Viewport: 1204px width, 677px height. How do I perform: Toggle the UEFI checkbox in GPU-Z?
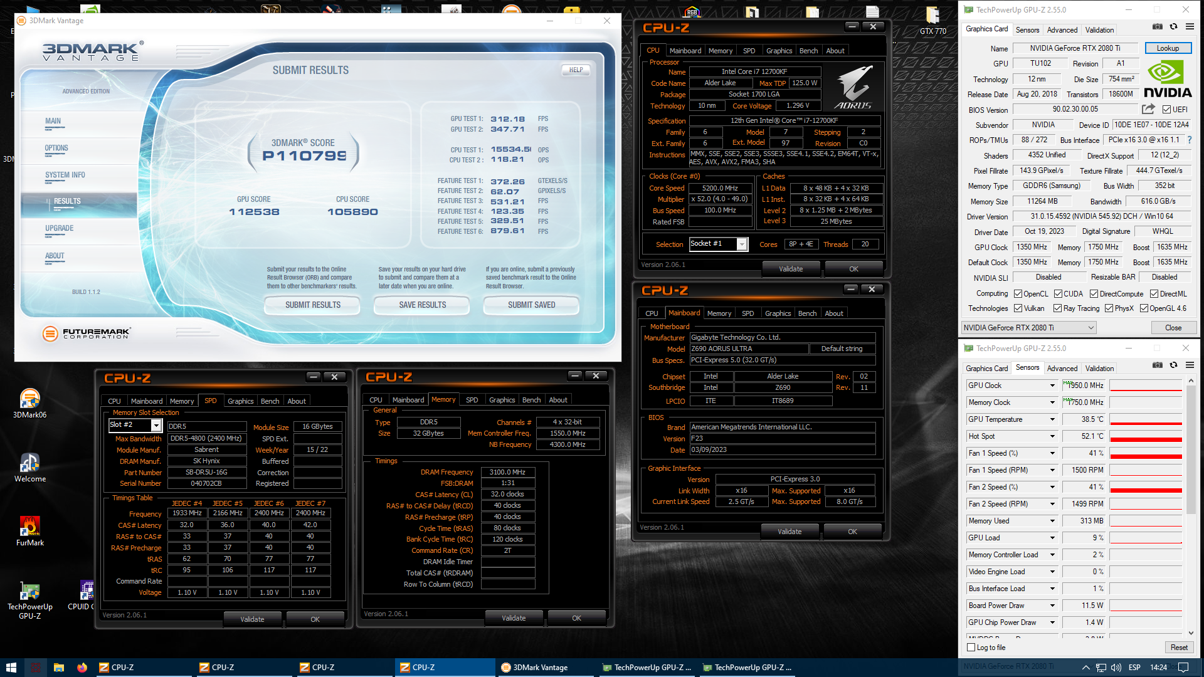click(1166, 110)
